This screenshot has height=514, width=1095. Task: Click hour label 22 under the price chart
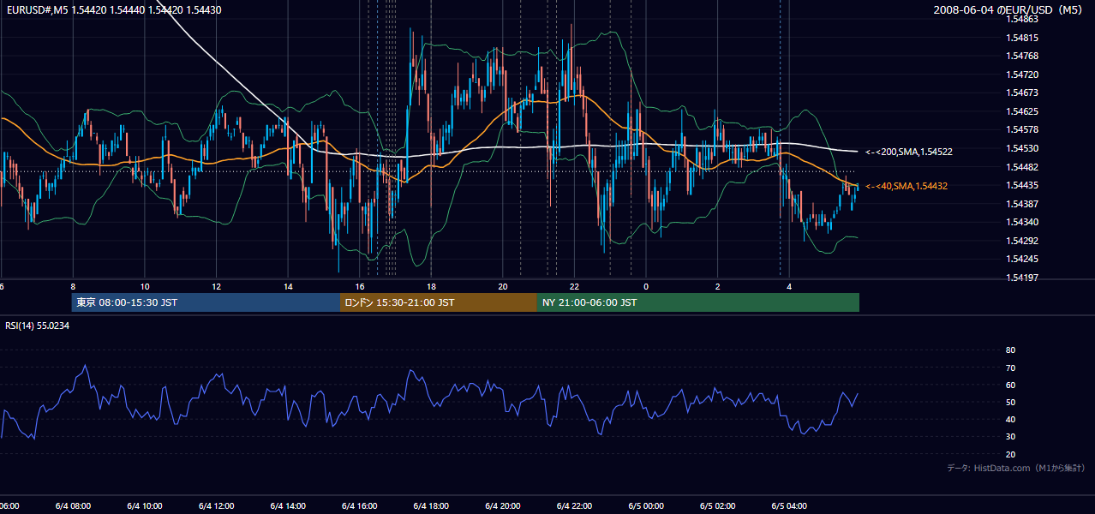click(575, 286)
